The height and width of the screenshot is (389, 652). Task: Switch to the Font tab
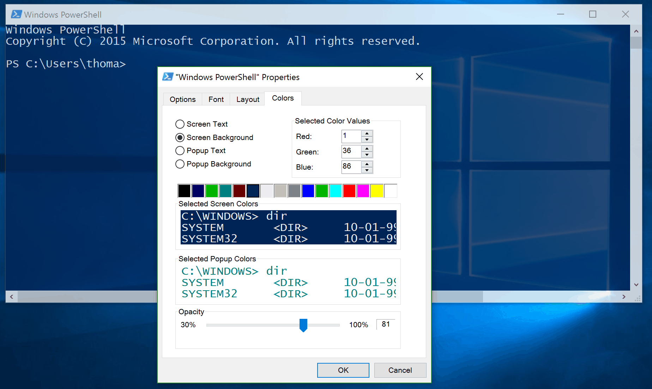coord(216,99)
